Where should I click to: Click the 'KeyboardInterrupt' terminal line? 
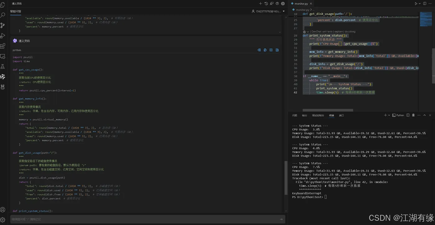click(x=307, y=193)
